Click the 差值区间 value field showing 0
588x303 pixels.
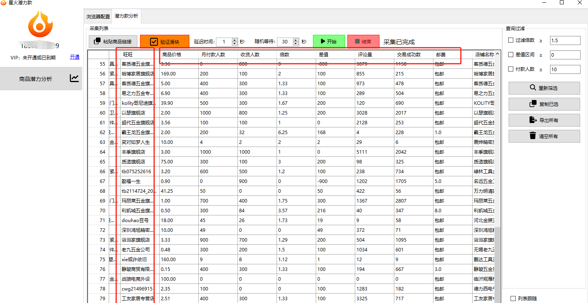pyautogui.click(x=565, y=55)
